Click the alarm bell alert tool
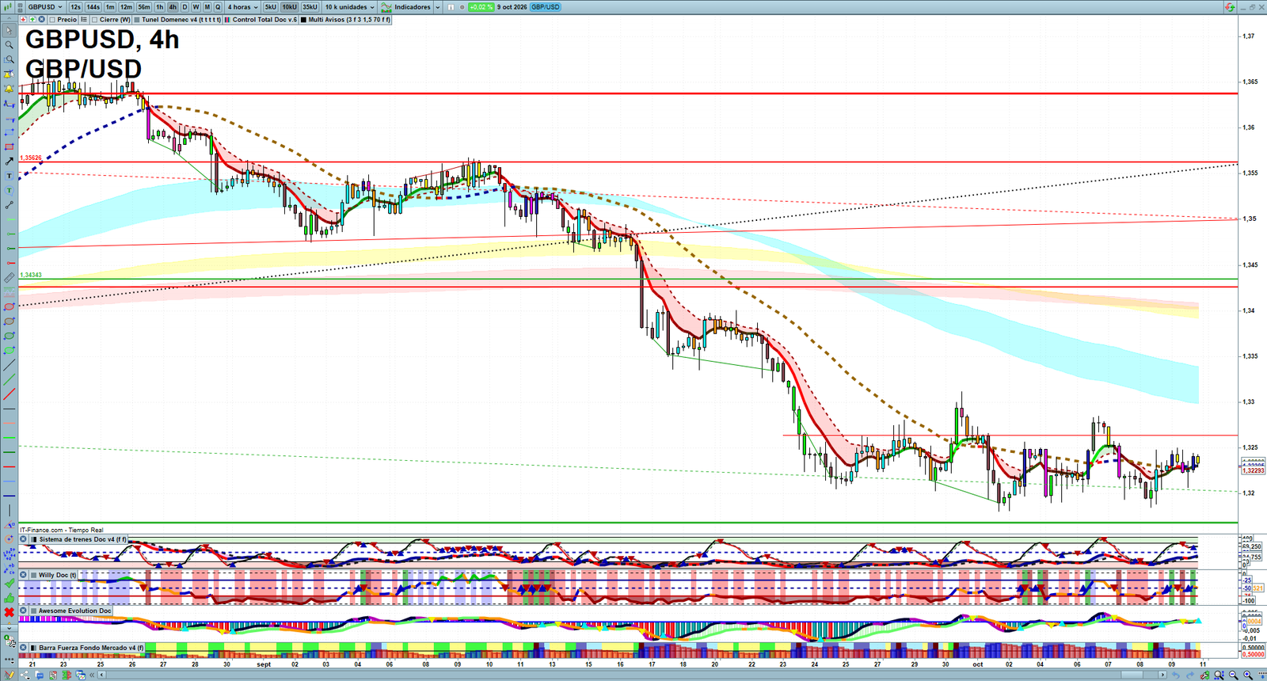The width and height of the screenshot is (1267, 681). pyautogui.click(x=9, y=89)
